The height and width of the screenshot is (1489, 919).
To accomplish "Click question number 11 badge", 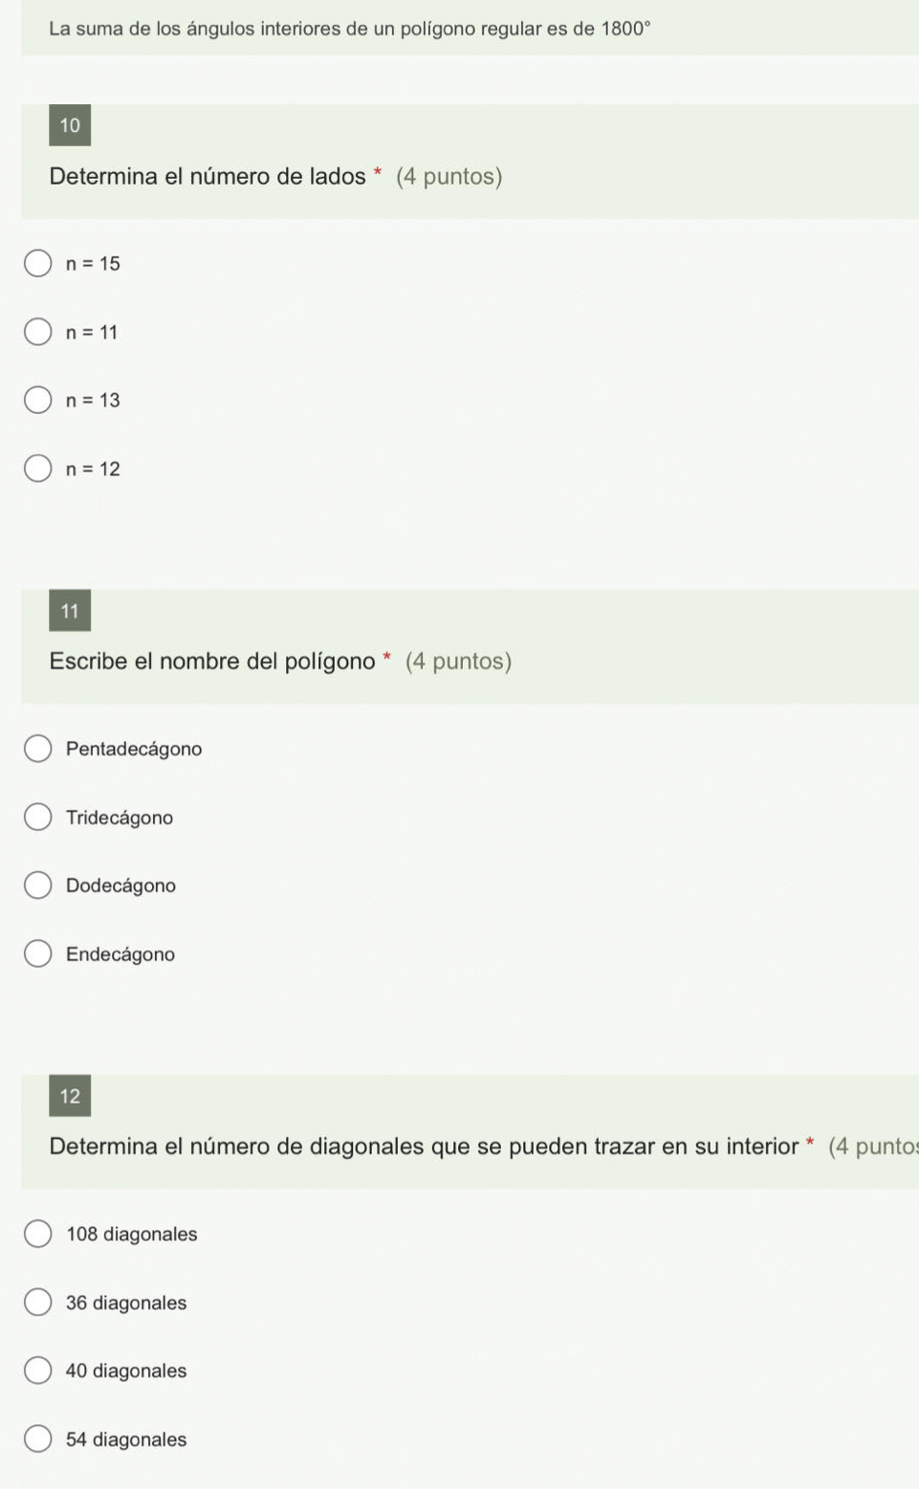I will [70, 610].
